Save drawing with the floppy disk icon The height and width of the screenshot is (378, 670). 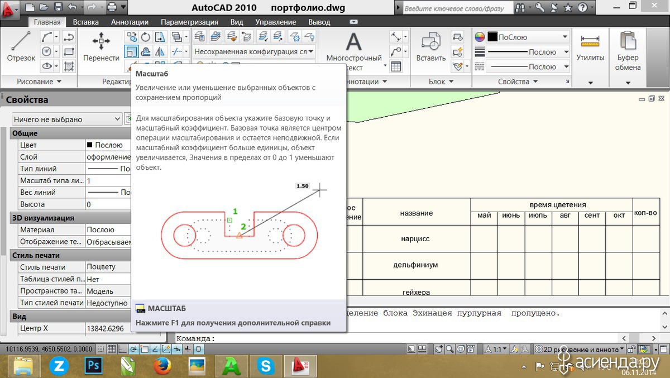(x=58, y=8)
